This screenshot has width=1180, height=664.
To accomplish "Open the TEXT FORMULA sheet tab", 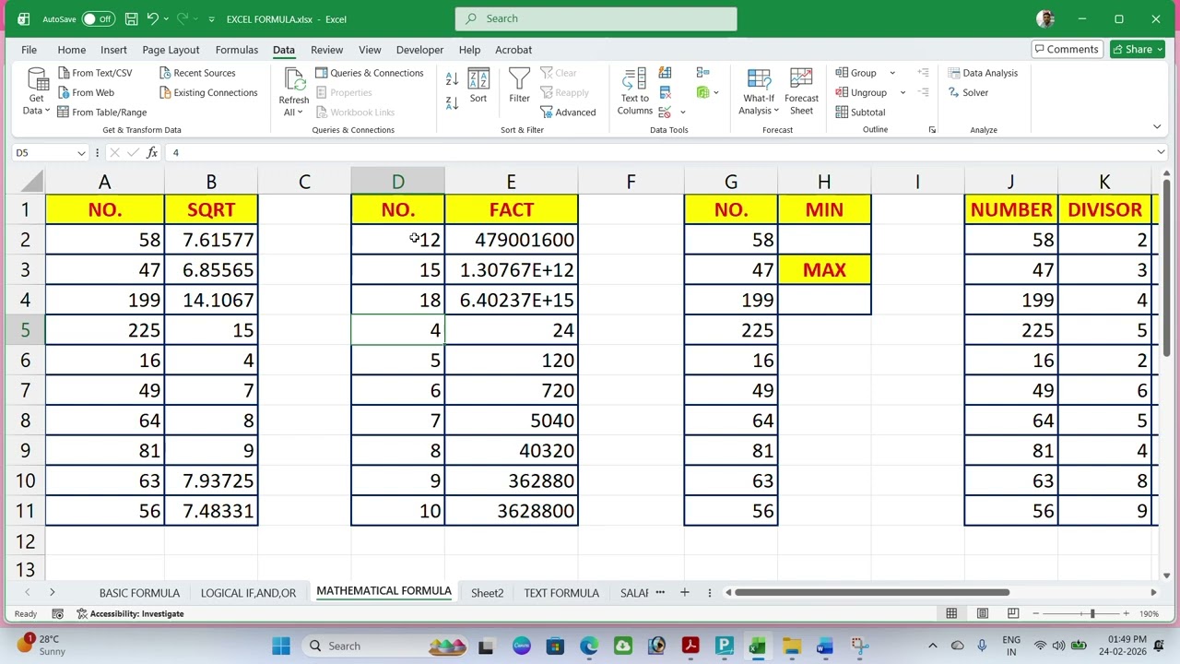I will (x=561, y=593).
